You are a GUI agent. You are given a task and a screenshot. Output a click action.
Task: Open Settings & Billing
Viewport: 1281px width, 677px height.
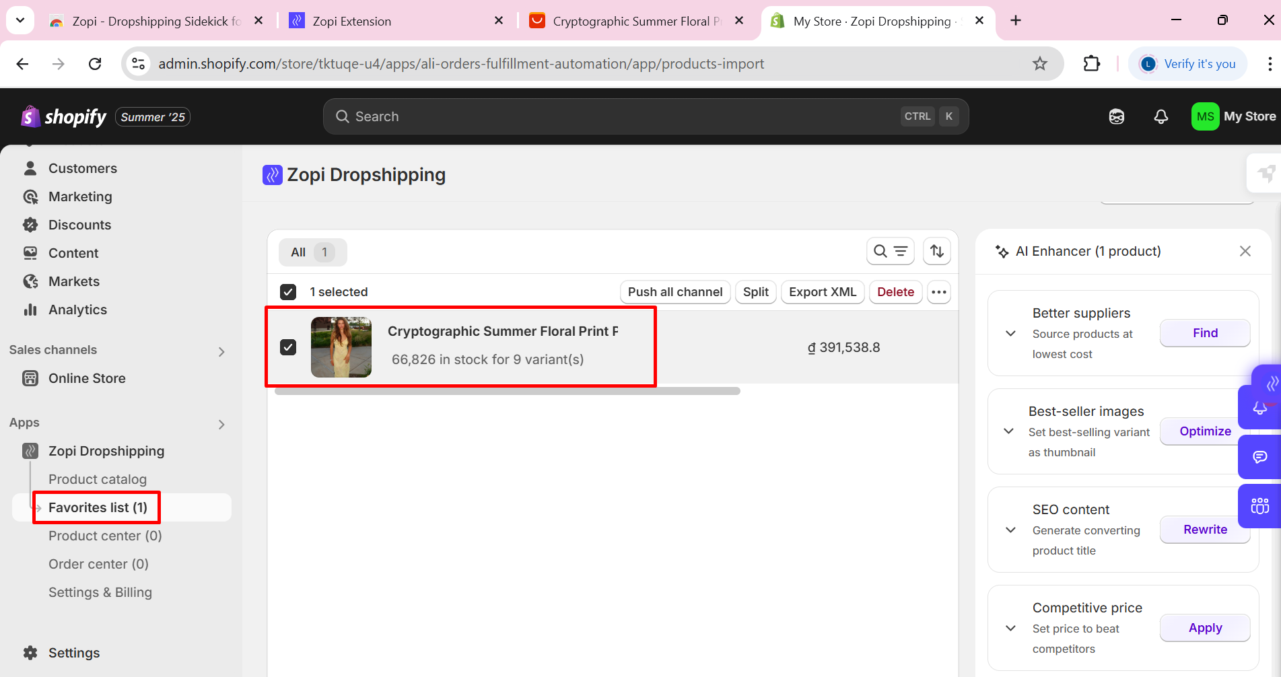click(x=100, y=592)
